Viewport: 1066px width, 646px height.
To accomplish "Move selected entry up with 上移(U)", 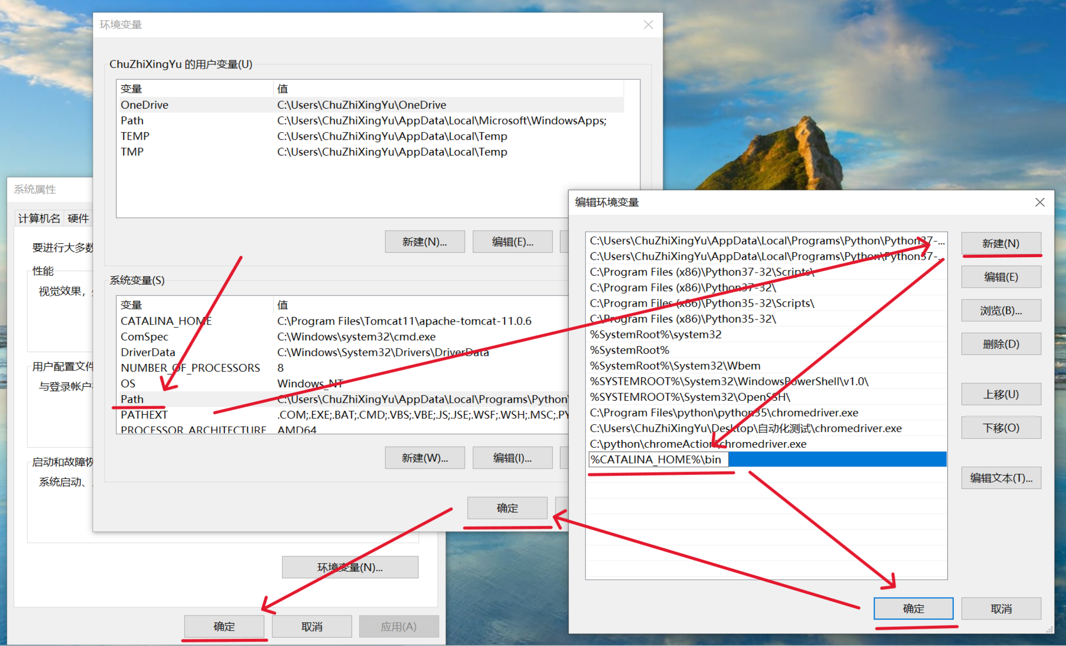I will click(1001, 394).
